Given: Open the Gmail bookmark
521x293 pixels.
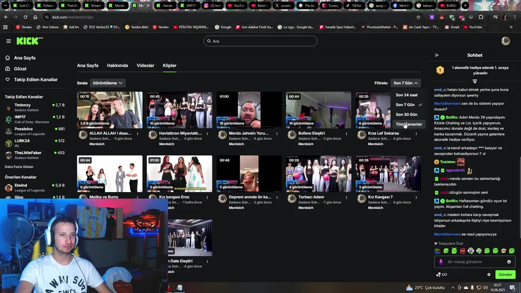Looking at the screenshot, I should coord(452,27).
